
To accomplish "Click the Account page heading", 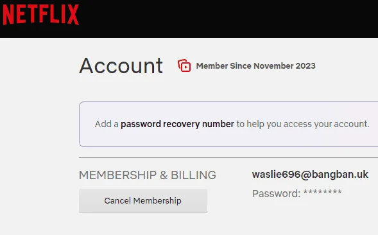I will (121, 65).
